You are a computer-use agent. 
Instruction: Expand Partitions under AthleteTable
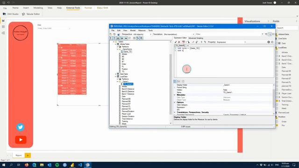point(117,47)
